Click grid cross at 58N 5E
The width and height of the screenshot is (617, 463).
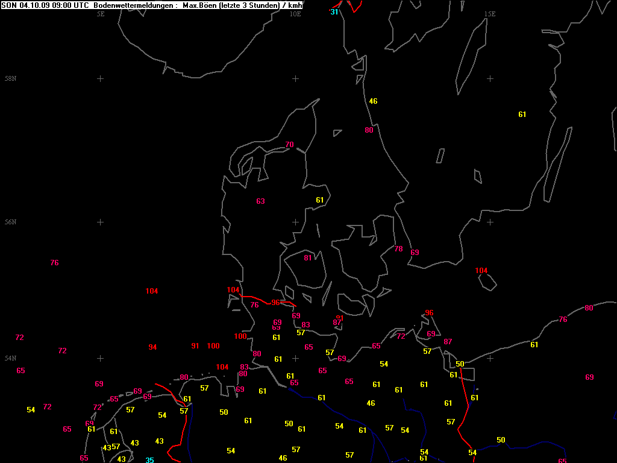pyautogui.click(x=101, y=78)
